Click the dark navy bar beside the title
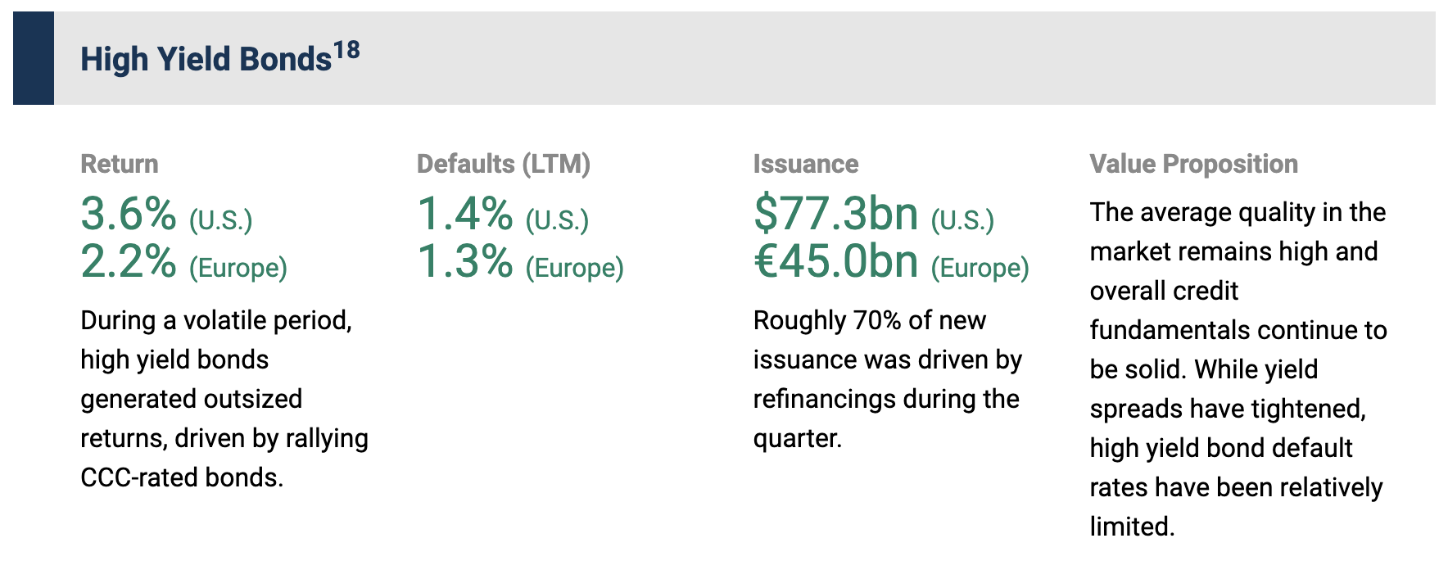The width and height of the screenshot is (1448, 588). click(33, 58)
